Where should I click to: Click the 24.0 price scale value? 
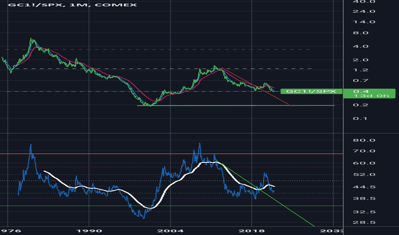tap(364, 12)
